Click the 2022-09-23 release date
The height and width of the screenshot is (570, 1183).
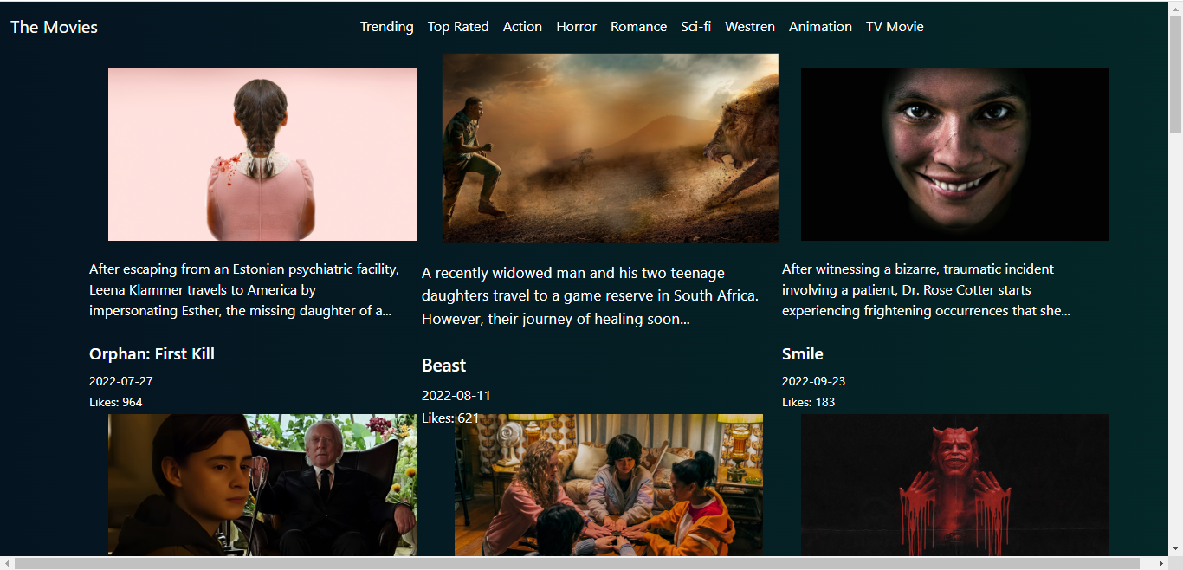[814, 381]
